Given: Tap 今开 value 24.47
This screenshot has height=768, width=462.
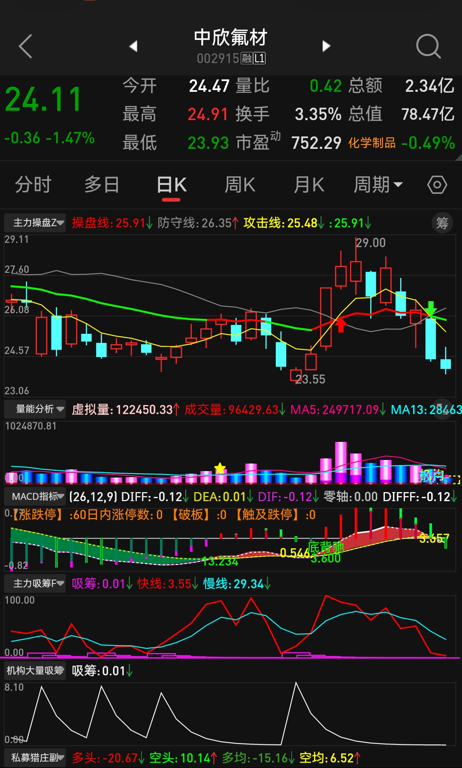Looking at the screenshot, I should 209,86.
